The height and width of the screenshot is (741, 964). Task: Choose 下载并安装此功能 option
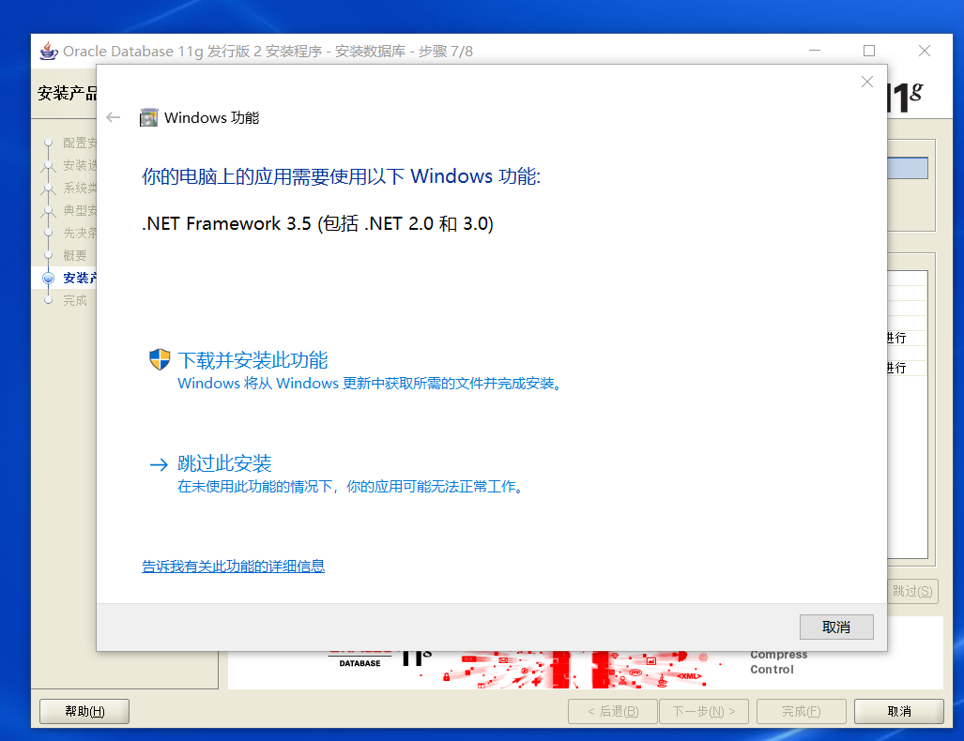[252, 360]
